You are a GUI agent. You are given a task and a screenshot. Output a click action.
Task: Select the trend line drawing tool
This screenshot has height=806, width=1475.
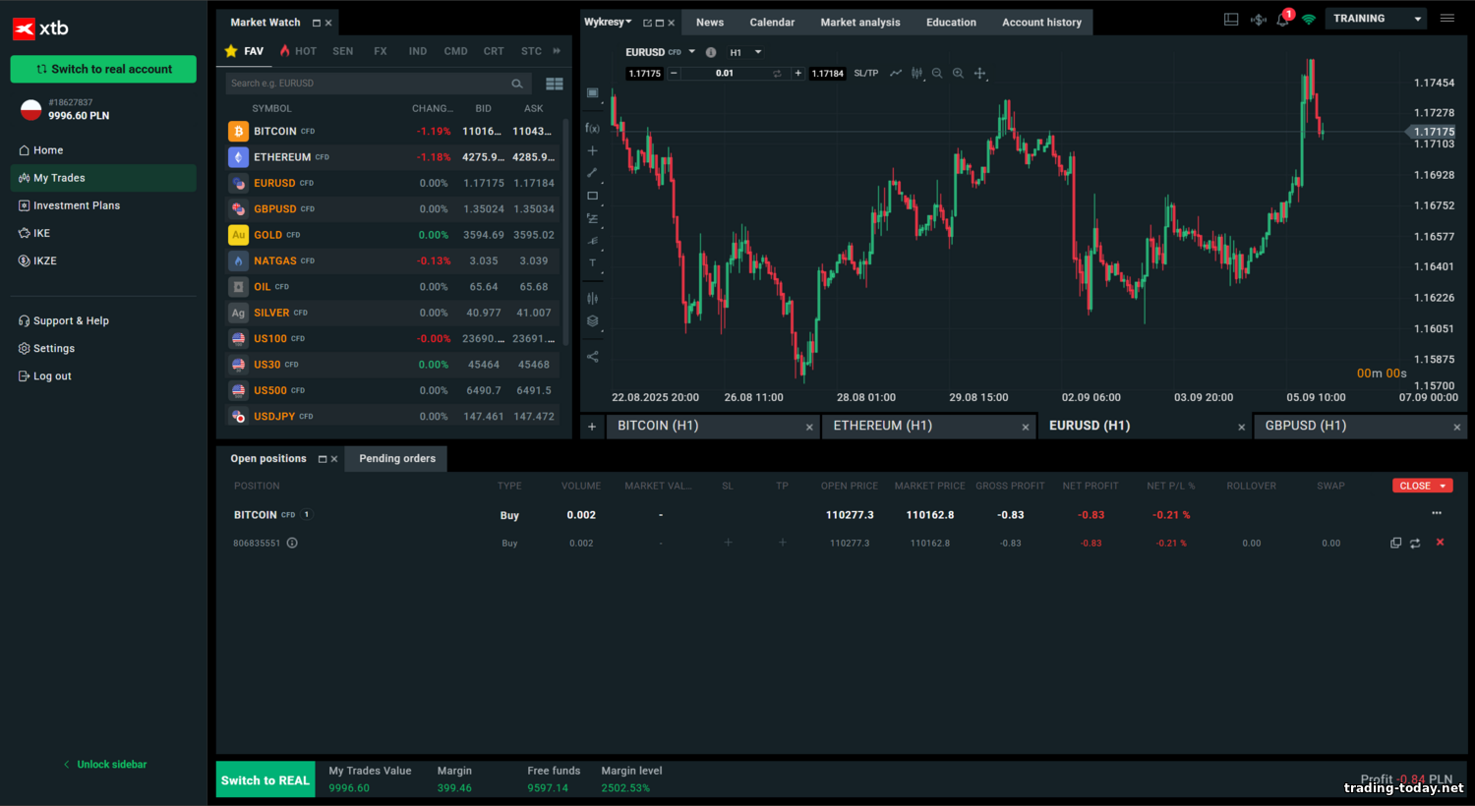pos(592,173)
